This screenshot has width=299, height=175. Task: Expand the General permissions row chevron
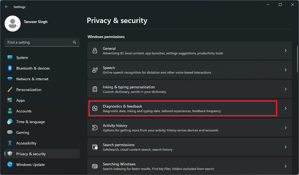click(286, 51)
